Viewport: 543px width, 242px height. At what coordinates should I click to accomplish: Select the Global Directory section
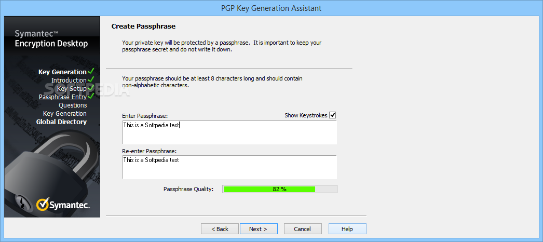(61, 122)
